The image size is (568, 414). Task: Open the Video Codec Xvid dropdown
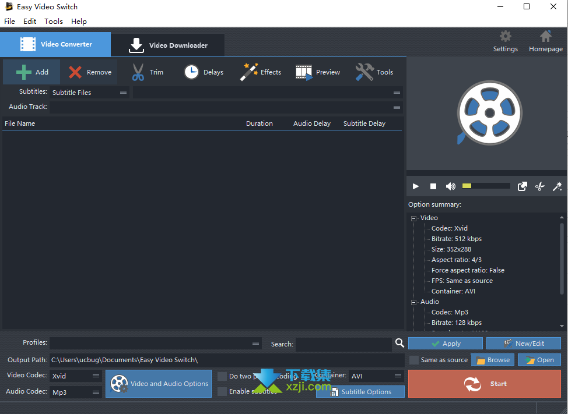76,376
